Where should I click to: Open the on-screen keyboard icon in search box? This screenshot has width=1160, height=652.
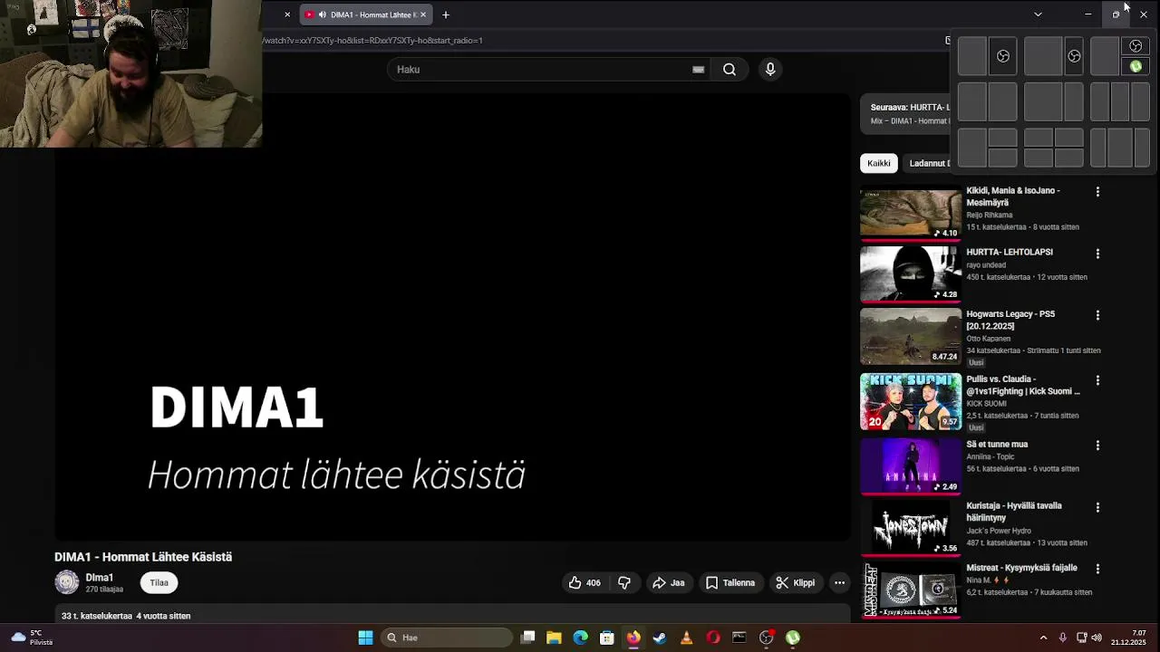(698, 70)
